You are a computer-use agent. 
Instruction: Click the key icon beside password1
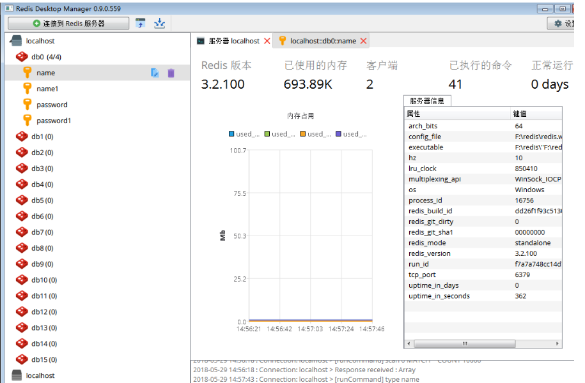coord(27,121)
